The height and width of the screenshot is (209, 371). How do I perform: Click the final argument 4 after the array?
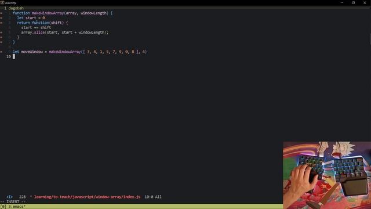tap(143, 52)
